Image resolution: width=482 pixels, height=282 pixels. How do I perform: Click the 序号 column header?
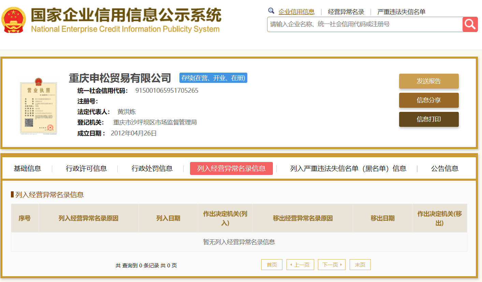(x=25, y=218)
